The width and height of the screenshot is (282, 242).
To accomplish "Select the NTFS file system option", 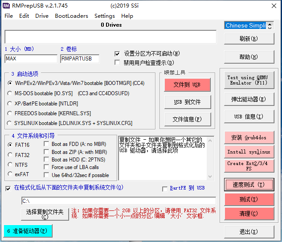I will click(x=10, y=165).
